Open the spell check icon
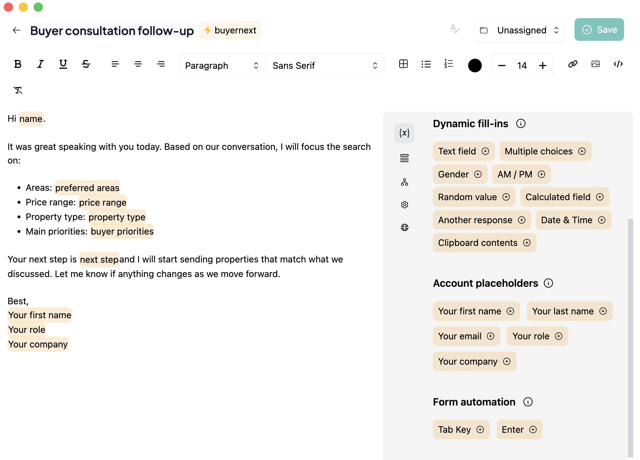640x460 pixels. 455,29
